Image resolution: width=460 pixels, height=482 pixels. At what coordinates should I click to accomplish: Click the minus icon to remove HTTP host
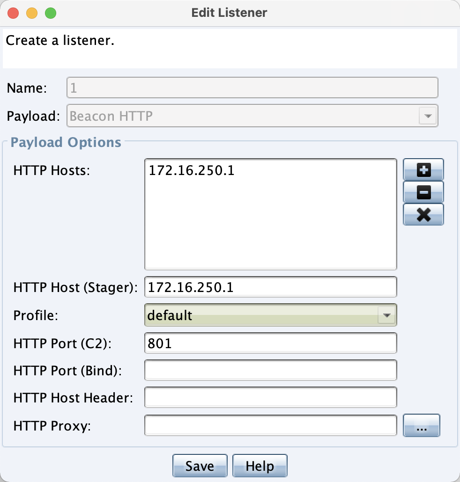tap(423, 192)
